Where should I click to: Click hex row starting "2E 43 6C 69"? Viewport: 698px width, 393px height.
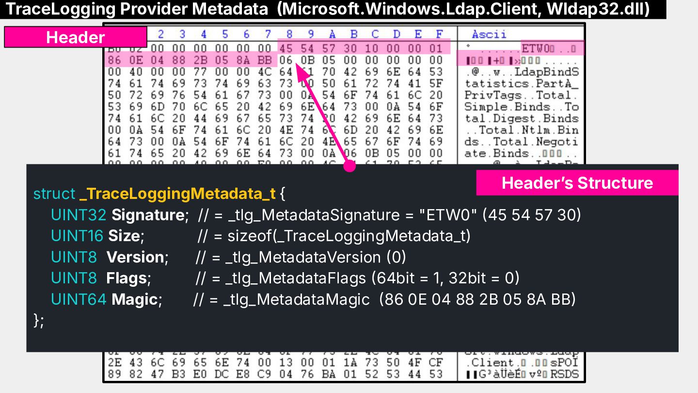click(275, 362)
